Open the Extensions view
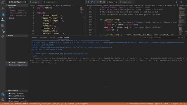 point(3,25)
